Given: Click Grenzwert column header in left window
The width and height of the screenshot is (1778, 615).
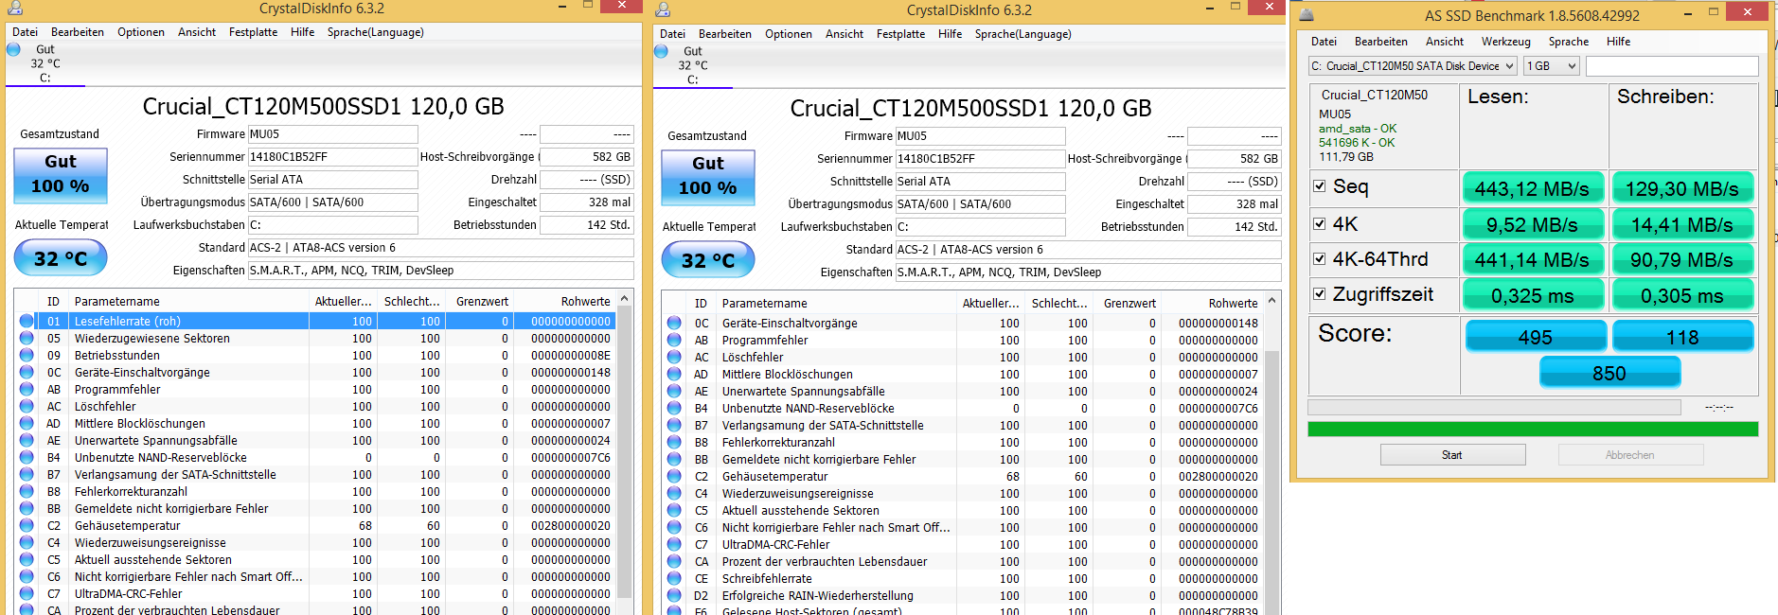Looking at the screenshot, I should tap(480, 302).
